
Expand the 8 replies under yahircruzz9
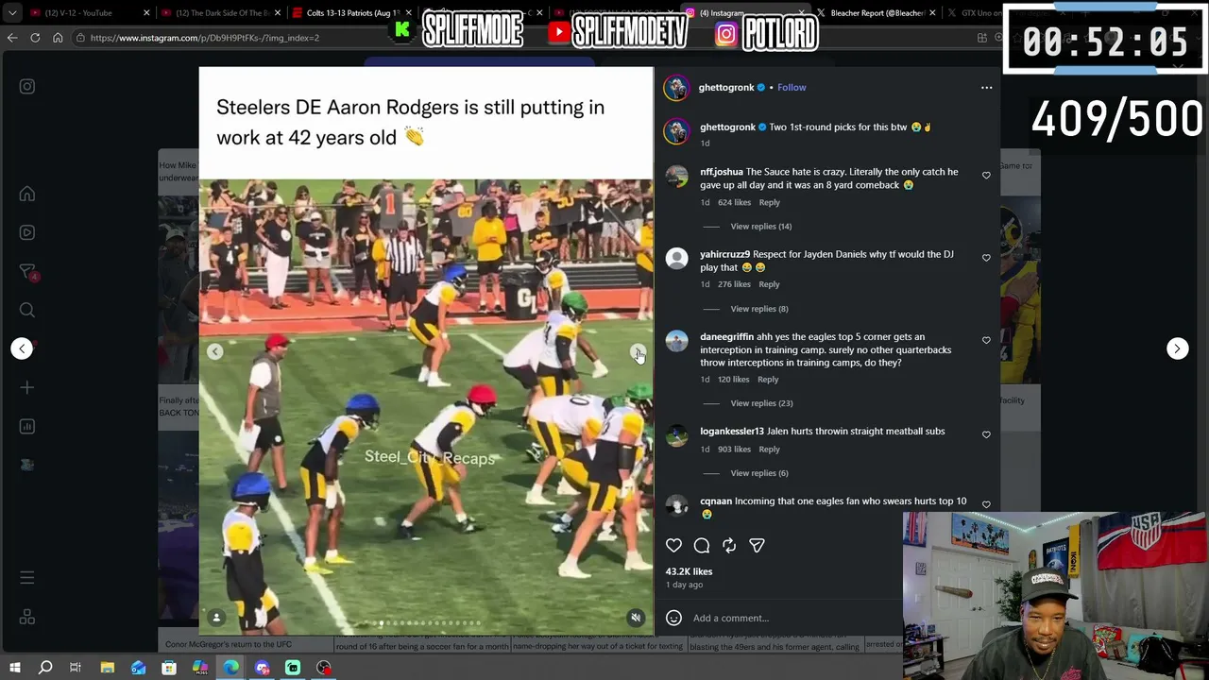pyautogui.click(x=759, y=309)
